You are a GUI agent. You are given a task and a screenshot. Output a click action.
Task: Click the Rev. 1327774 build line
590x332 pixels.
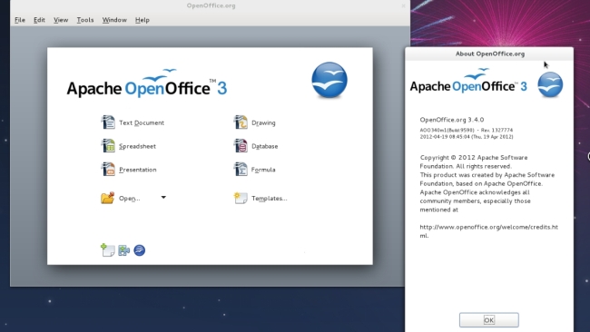[x=467, y=130]
